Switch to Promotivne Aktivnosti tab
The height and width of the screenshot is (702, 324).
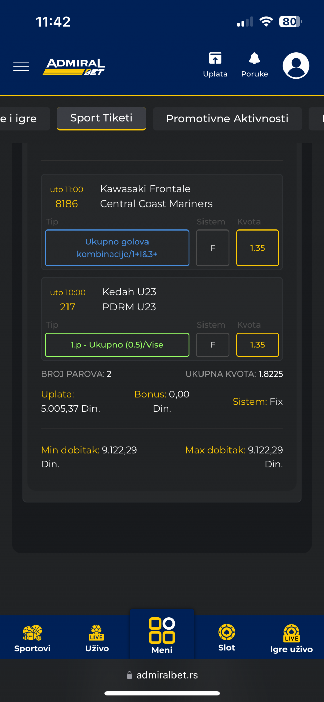[227, 119]
